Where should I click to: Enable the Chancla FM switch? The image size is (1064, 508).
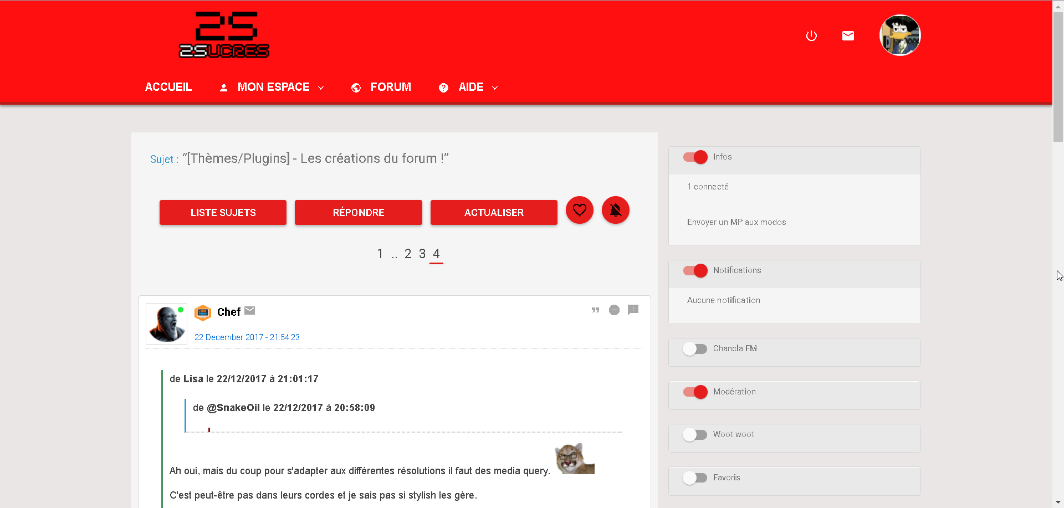695,349
